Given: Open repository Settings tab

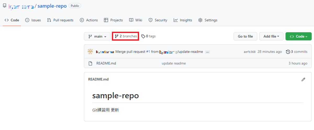Looking at the screenshot, I should pos(208,20).
